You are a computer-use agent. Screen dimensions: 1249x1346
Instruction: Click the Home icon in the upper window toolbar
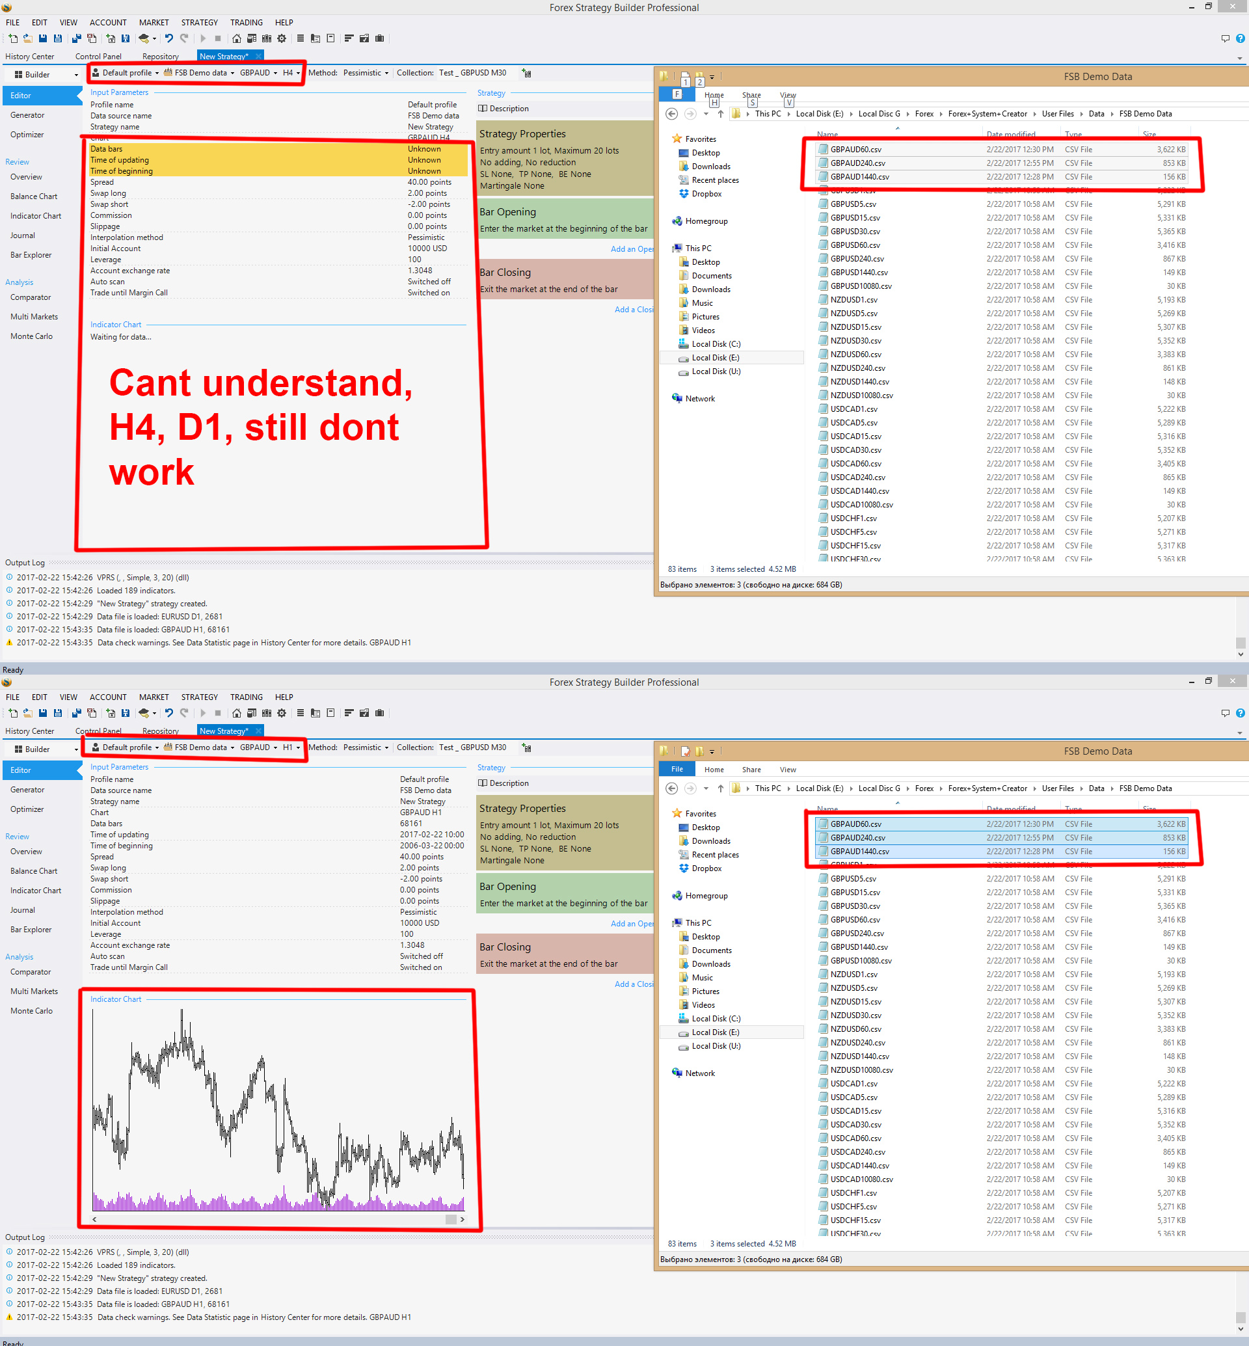237,38
